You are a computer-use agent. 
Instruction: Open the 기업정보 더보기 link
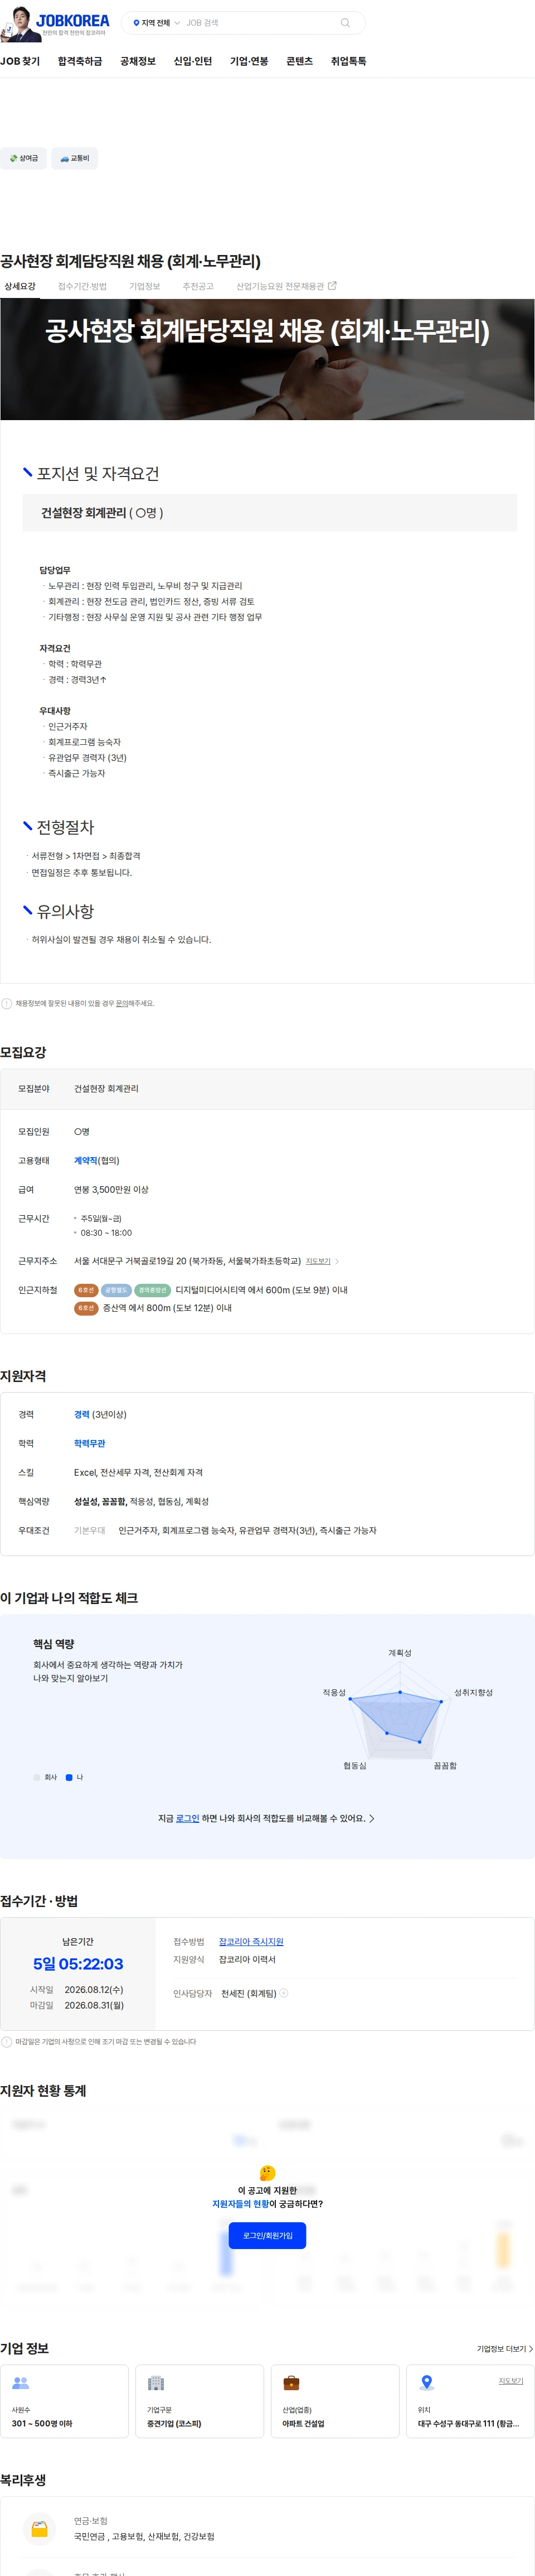pos(505,2349)
